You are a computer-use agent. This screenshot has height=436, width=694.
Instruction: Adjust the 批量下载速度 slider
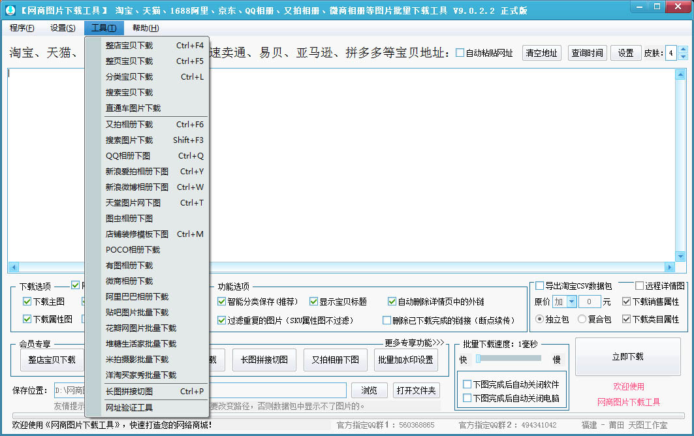pyautogui.click(x=478, y=358)
